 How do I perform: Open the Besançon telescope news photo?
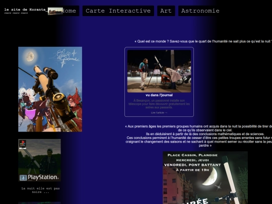(159, 71)
